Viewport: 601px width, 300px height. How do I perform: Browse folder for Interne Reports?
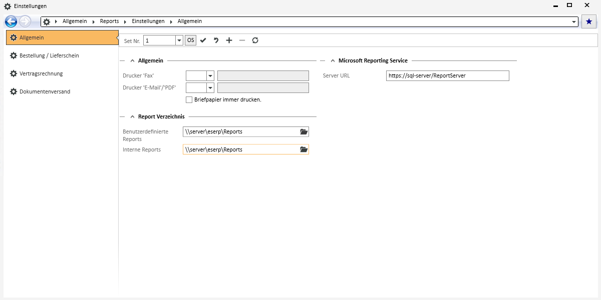(x=303, y=149)
